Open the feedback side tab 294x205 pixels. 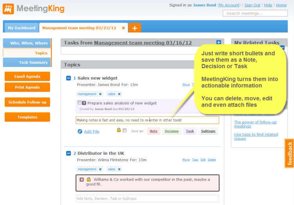pyautogui.click(x=289, y=153)
